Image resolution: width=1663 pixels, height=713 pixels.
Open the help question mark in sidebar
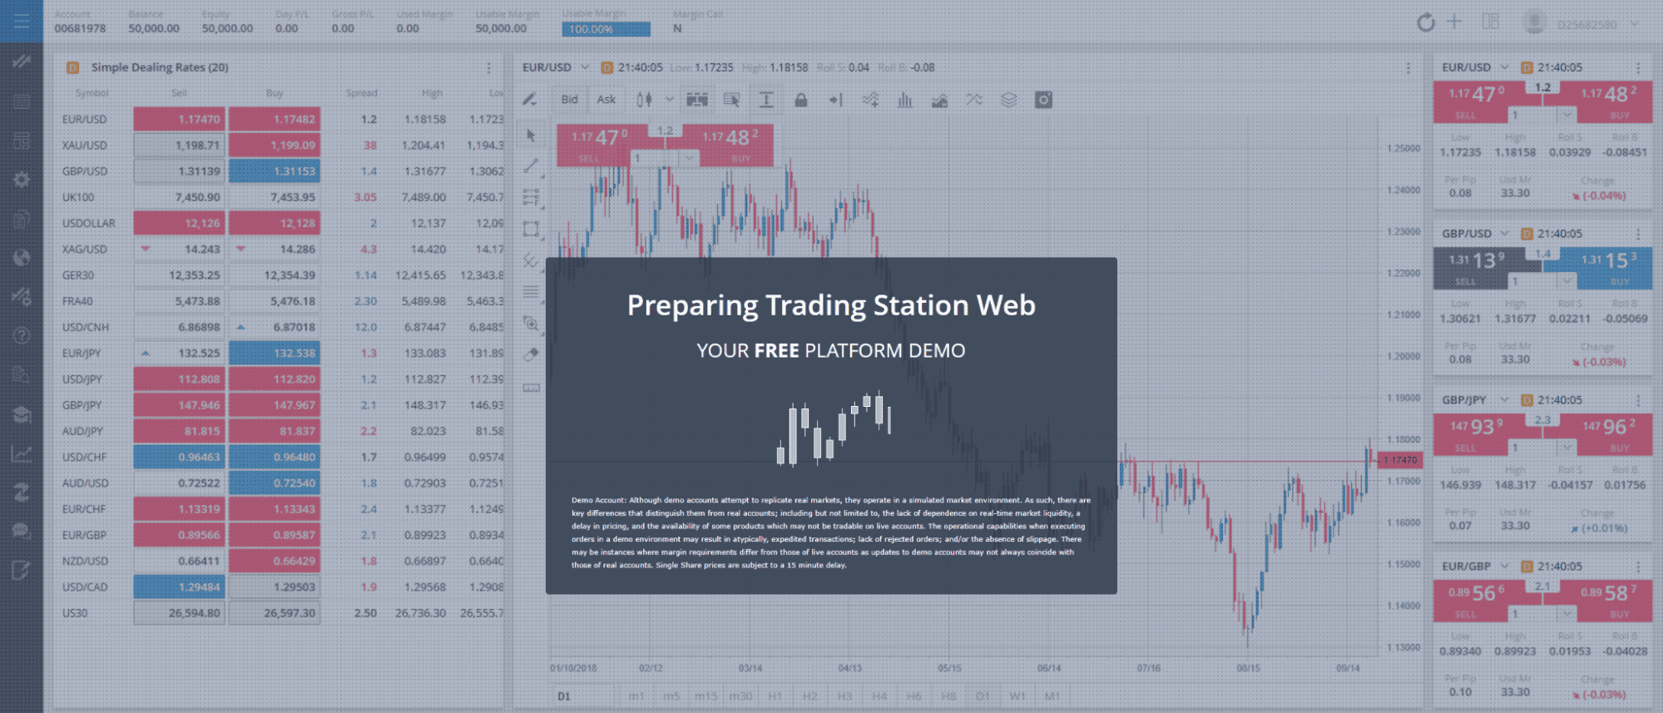[x=22, y=335]
